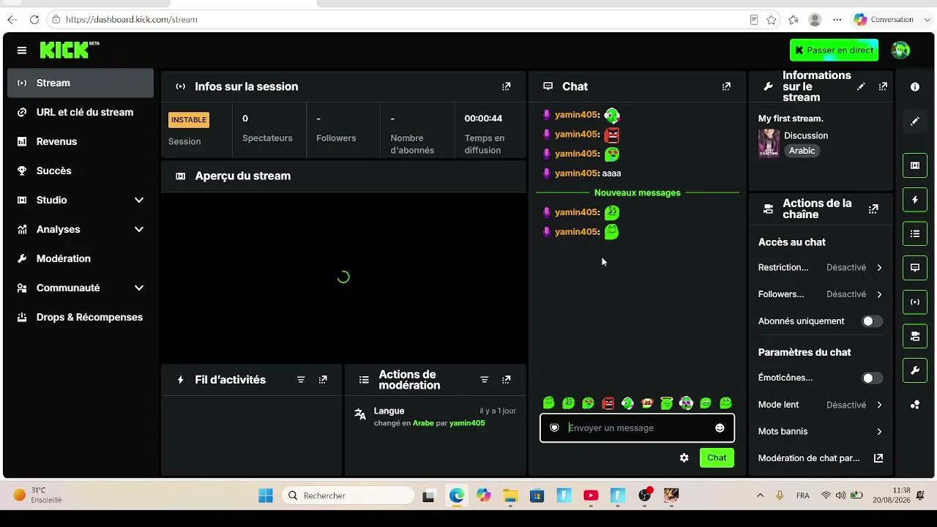Viewport: 937px width, 527px height.
Task: Click the info icon in the right rail
Action: coord(915,87)
